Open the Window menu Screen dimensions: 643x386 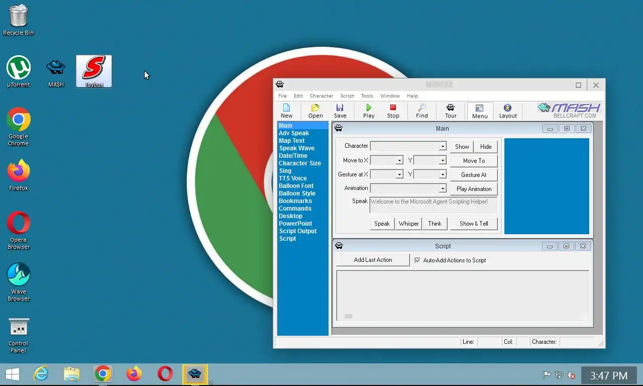pyautogui.click(x=390, y=95)
